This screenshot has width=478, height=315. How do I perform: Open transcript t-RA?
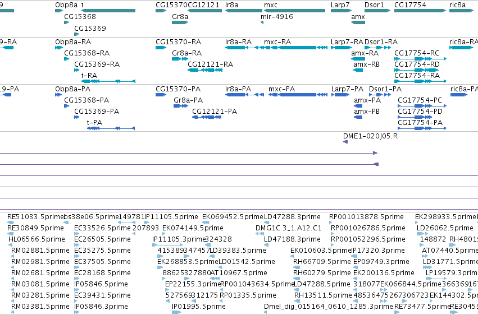point(89,76)
